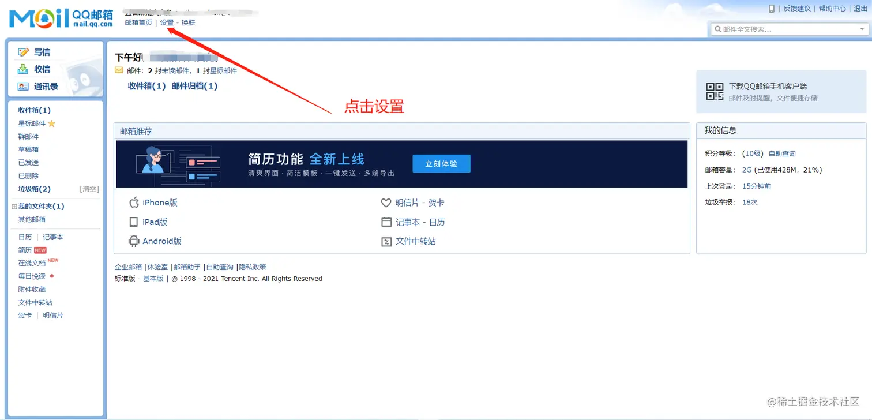Image resolution: width=872 pixels, height=420 pixels.
Task: Open 换肤 skin option in header
Action: coord(189,22)
